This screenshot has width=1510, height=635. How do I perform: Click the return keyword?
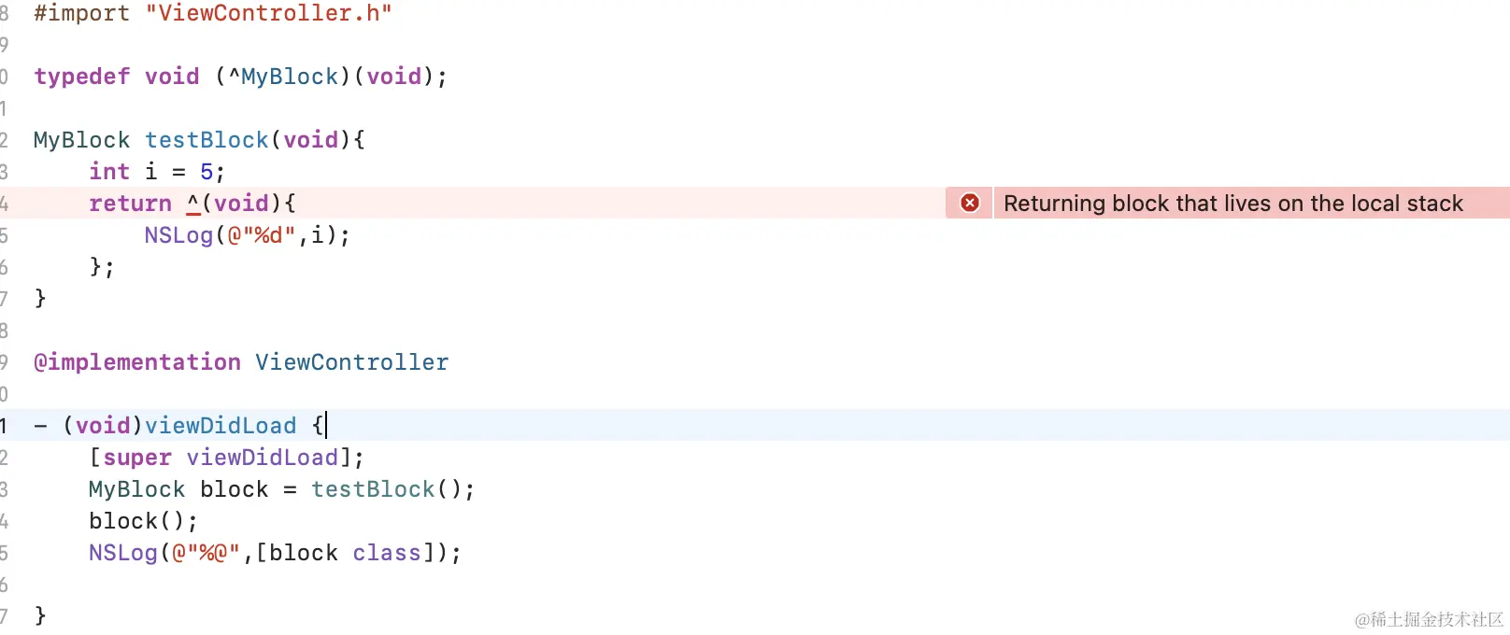point(130,204)
